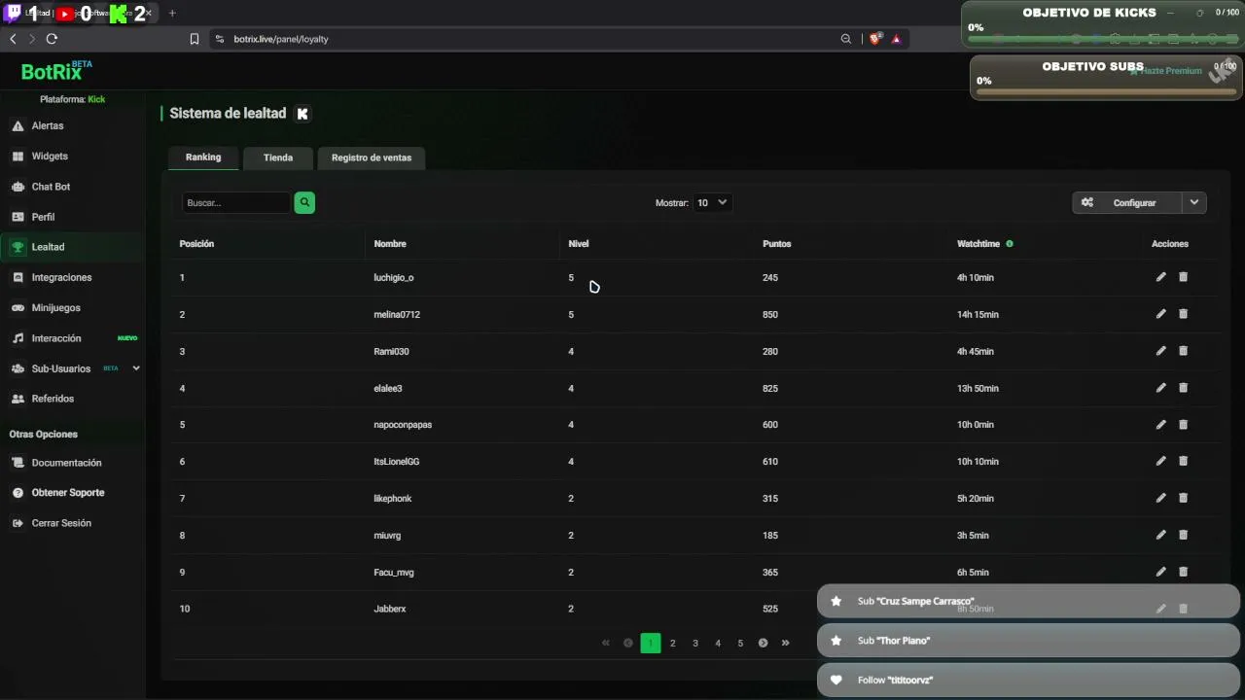This screenshot has width=1245, height=700.
Task: Delete likephonk using the trash icon
Action: point(1183,498)
